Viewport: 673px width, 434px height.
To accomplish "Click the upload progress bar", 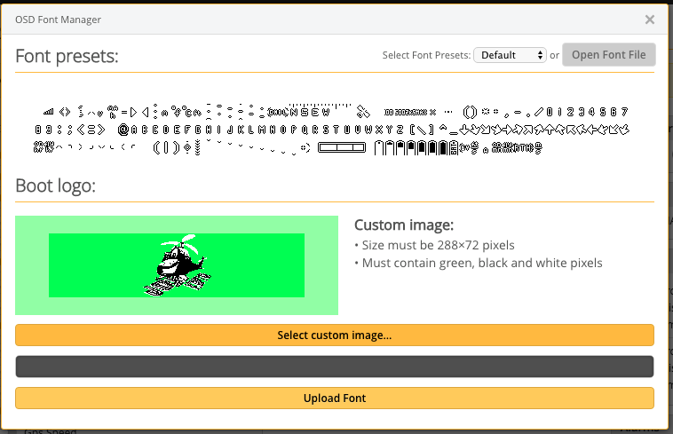I will (335, 367).
